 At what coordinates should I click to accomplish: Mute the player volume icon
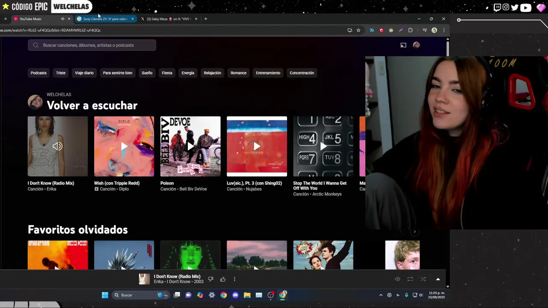397,279
